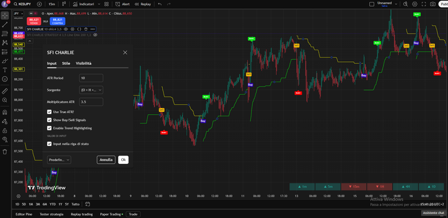Click the Annulla cancel button

click(x=106, y=160)
